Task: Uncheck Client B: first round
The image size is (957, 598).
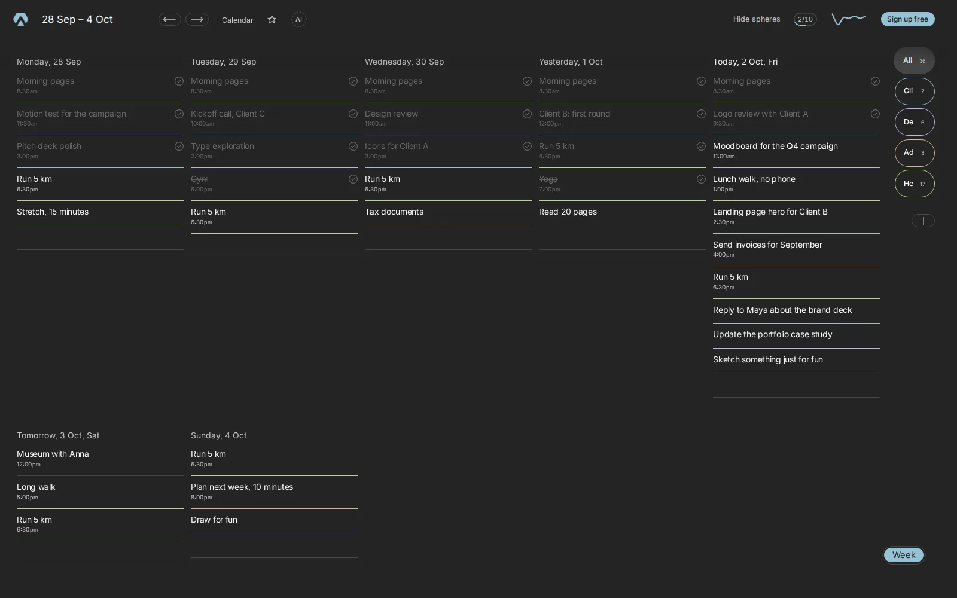Action: pyautogui.click(x=701, y=114)
